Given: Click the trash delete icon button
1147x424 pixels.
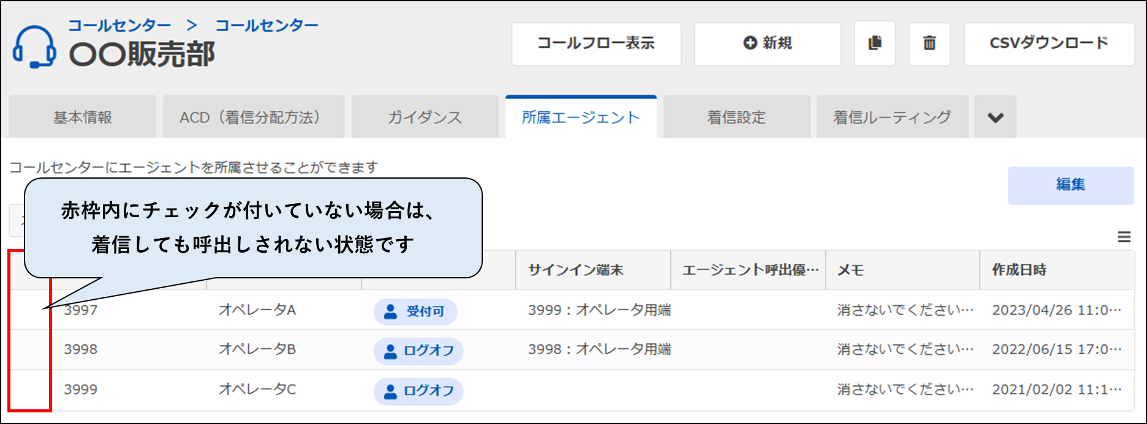Looking at the screenshot, I should point(929,43).
